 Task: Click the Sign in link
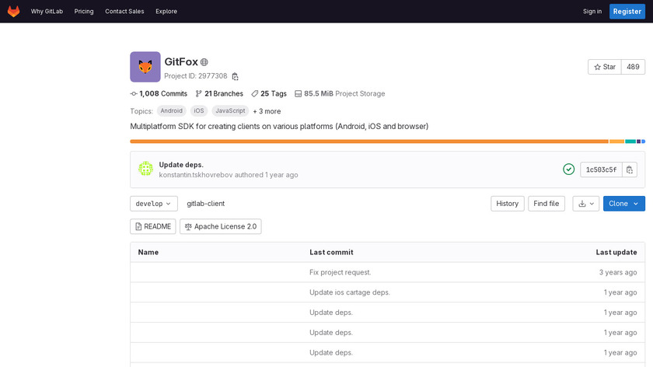pyautogui.click(x=592, y=12)
